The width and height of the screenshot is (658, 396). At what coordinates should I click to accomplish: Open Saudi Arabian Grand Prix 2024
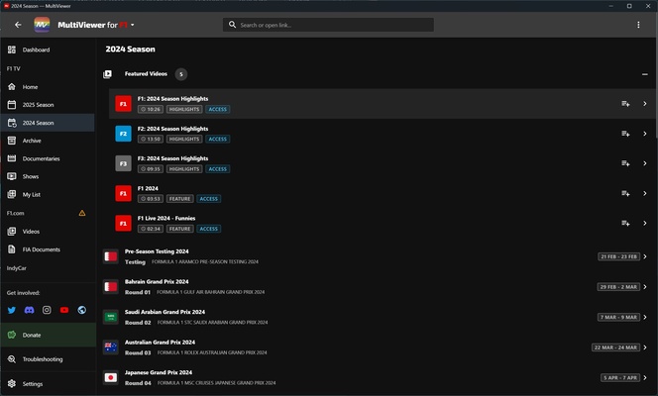pos(378,317)
